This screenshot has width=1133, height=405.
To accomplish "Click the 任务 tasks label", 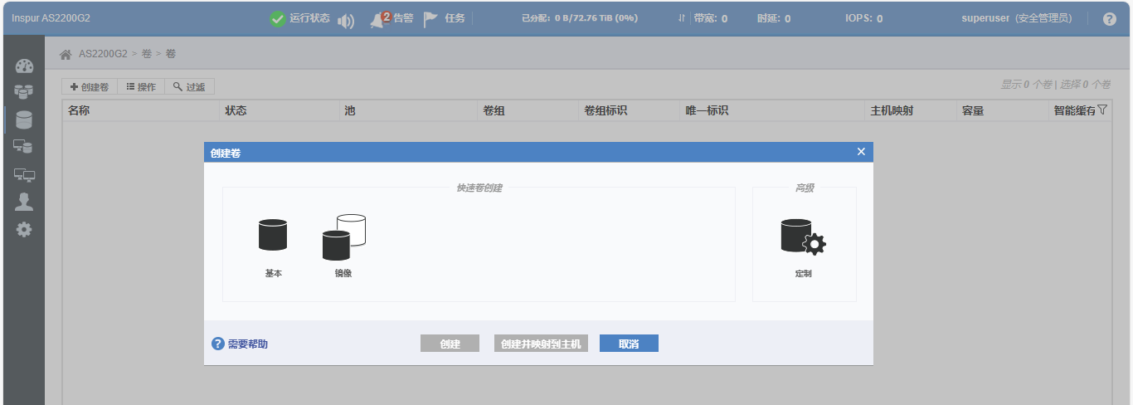I will (x=455, y=18).
